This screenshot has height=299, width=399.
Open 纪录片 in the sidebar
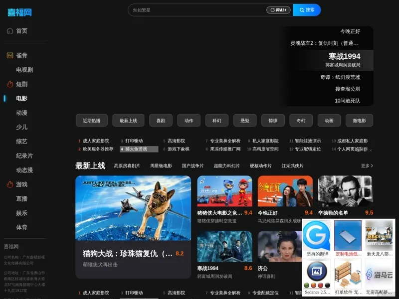tap(24, 155)
